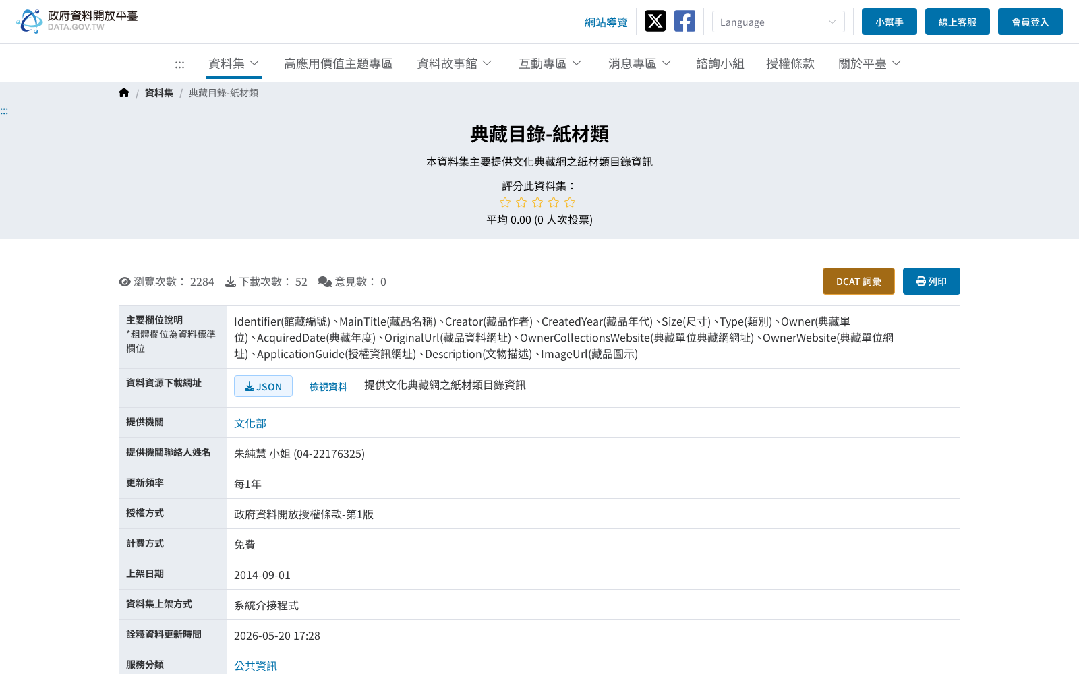Click 政府資料開放授權條款-第1版 license text

[303, 514]
